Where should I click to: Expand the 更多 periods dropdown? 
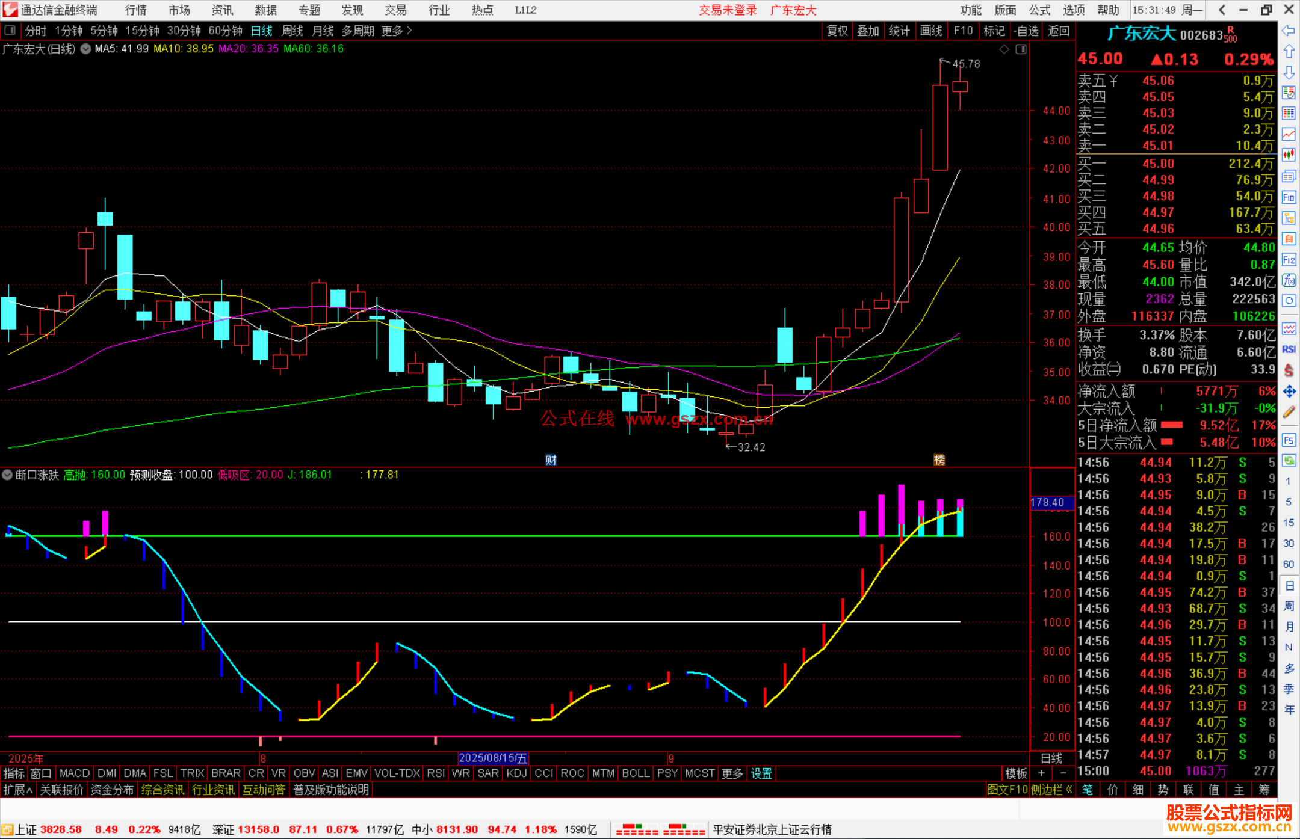click(397, 31)
